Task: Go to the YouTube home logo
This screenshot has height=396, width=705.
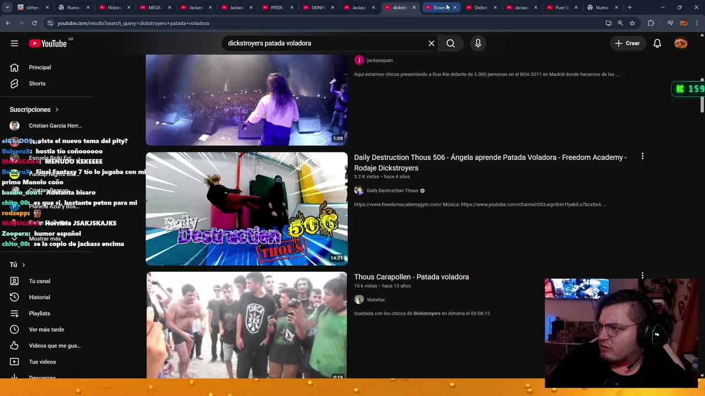Action: [x=48, y=43]
